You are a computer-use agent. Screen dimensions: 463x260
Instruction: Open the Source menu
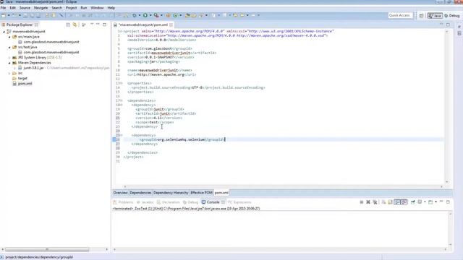[x=25, y=8]
